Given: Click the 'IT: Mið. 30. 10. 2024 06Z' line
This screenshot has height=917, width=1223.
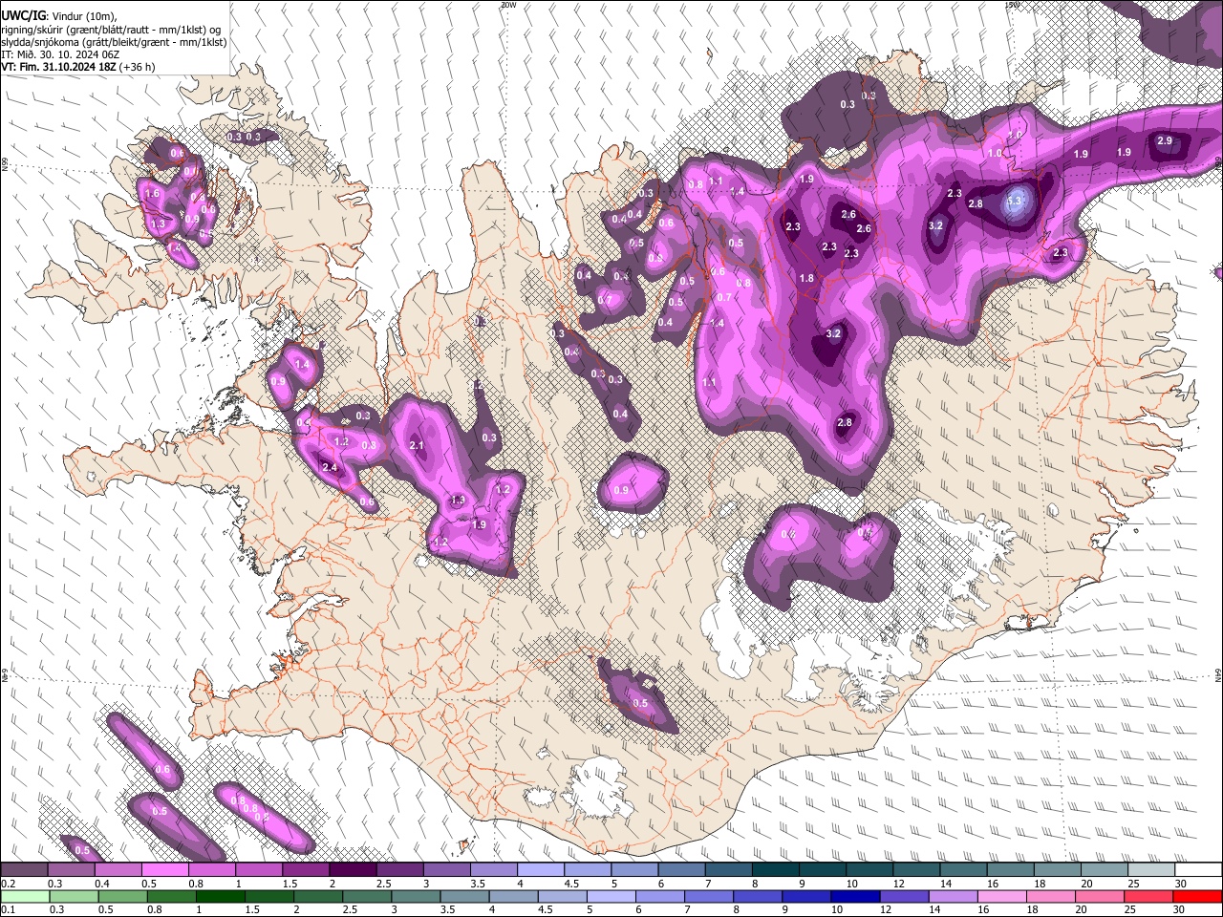Looking at the screenshot, I should tap(60, 54).
